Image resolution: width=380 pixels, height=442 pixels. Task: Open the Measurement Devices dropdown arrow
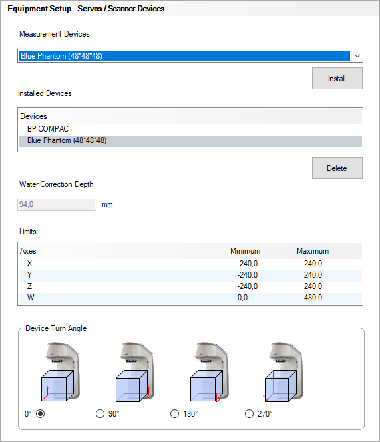[357, 56]
